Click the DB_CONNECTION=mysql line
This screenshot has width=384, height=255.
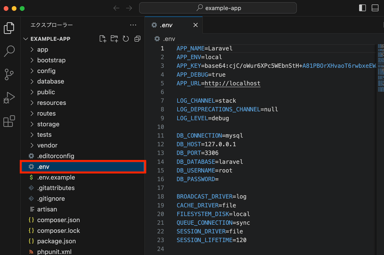point(210,135)
